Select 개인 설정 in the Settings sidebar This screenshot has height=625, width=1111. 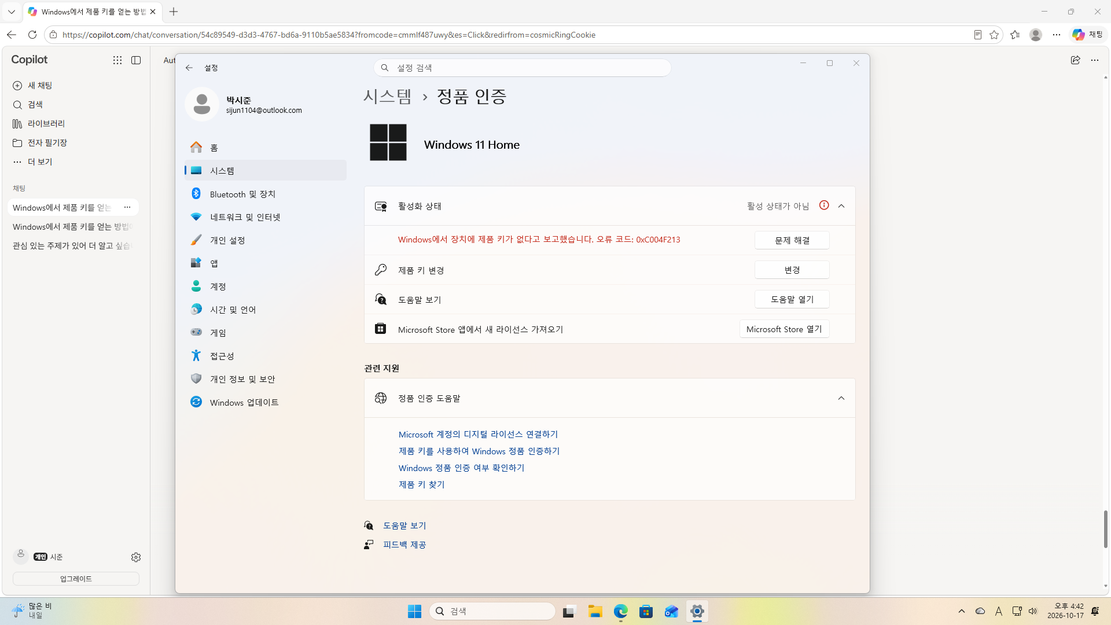click(266, 240)
